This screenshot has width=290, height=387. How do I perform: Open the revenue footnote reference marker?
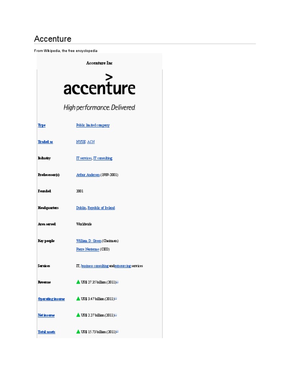[x=117, y=282]
